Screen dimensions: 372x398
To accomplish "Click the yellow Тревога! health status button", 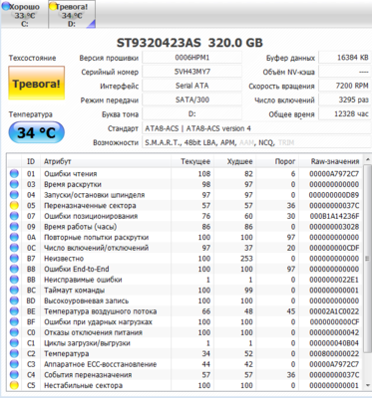I will 37,84.
